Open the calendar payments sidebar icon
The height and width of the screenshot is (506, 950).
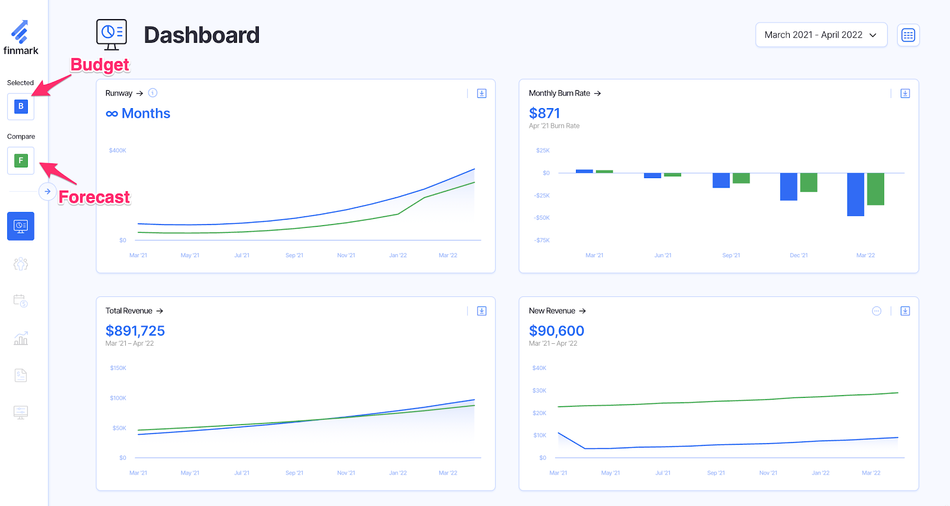coord(21,301)
